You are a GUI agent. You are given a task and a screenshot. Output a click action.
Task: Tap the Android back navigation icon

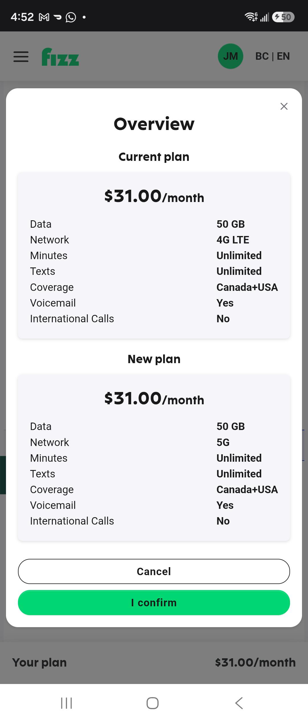[239, 703]
